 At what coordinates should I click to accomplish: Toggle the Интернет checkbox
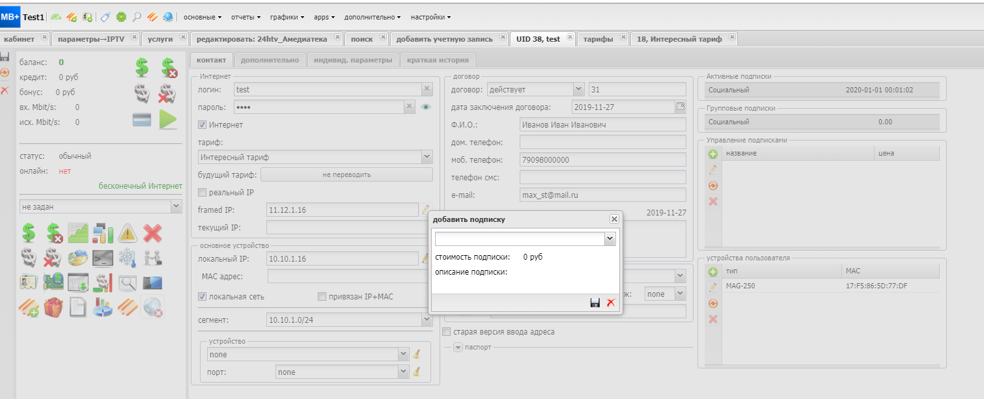click(203, 124)
